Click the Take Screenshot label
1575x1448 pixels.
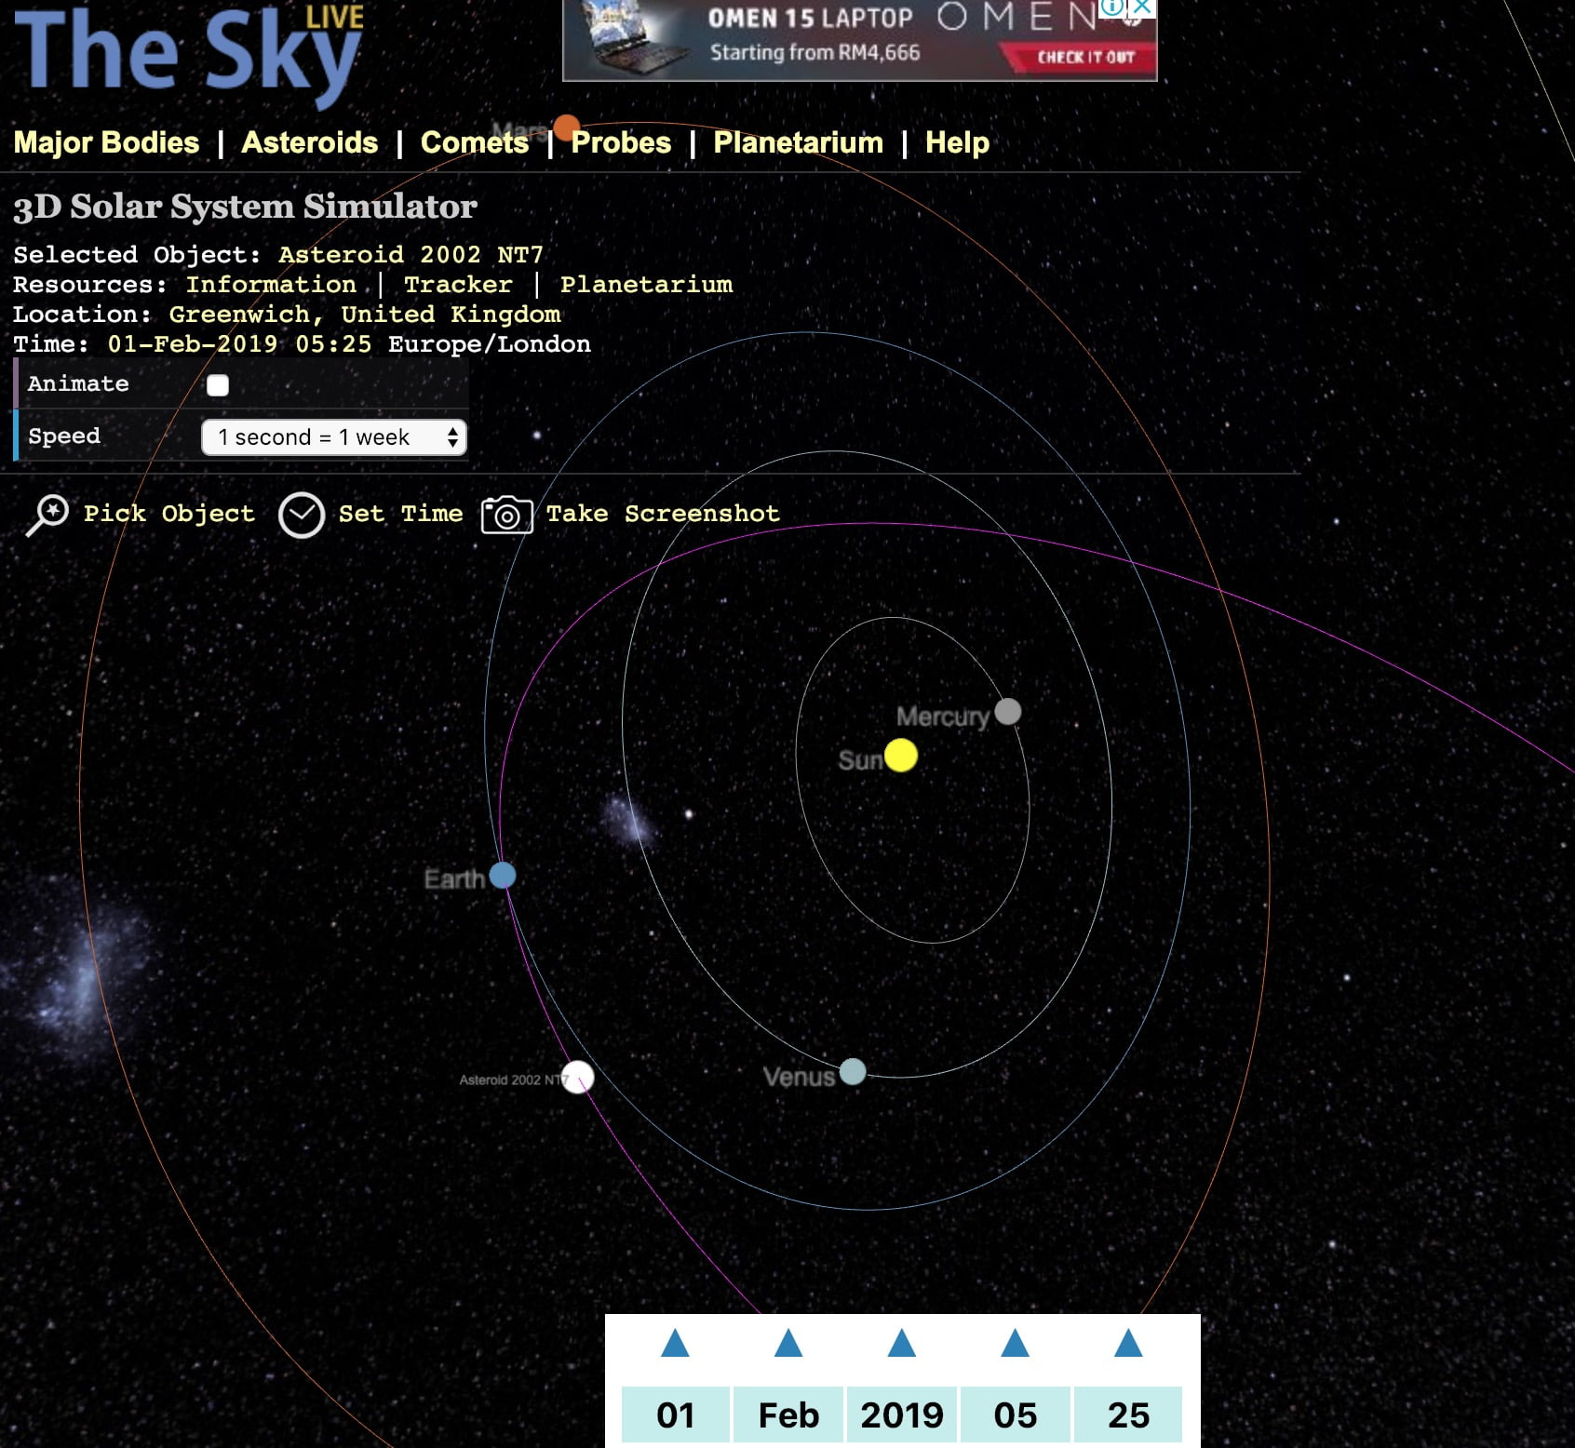point(663,514)
